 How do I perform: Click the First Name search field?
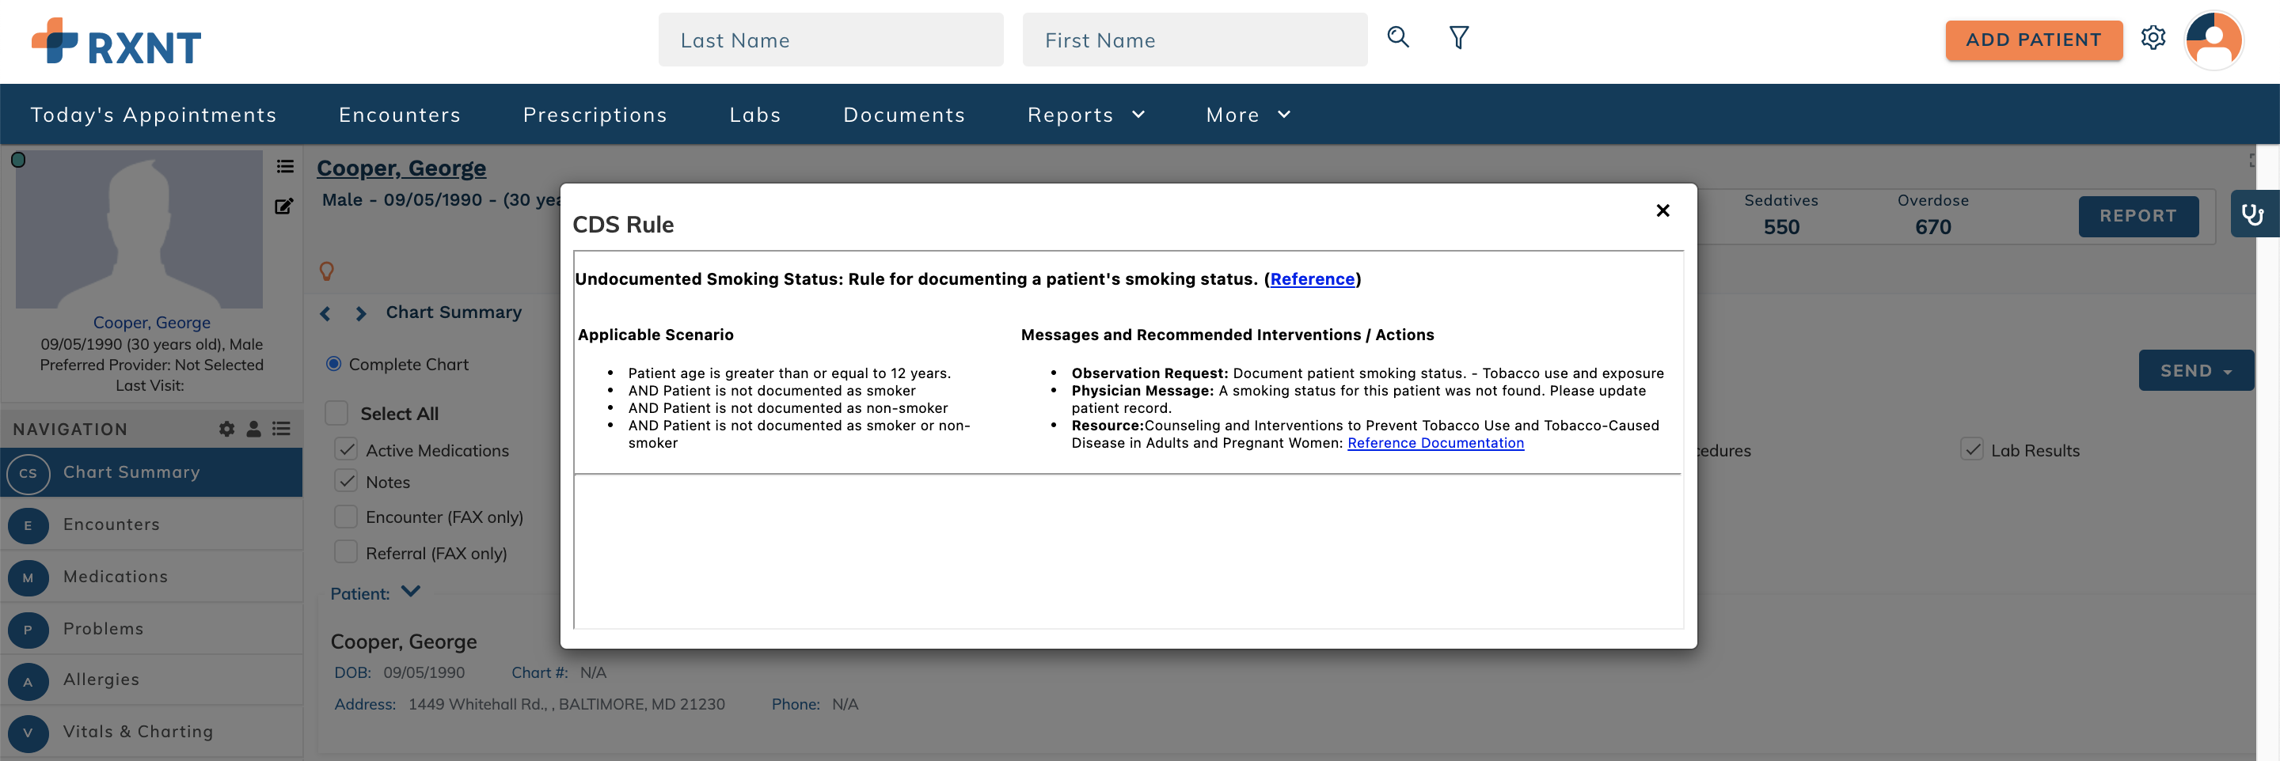click(1195, 40)
